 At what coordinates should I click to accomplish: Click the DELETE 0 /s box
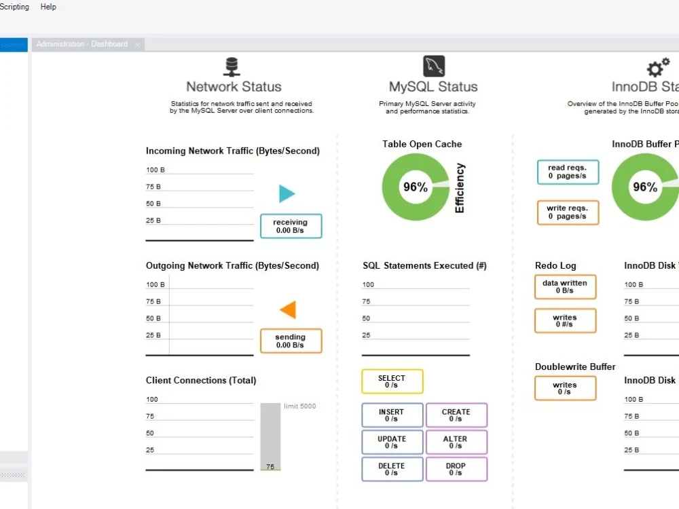[392, 469]
